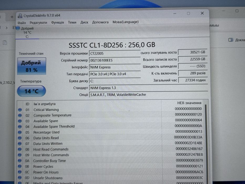Click the status dot for Data Units Written
Screen dimensions: 245x184
(x=20, y=144)
